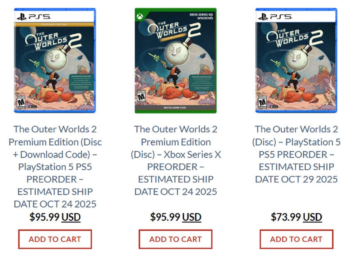
Task: Click the ESRB M rating on the Xbox cover
Action: 139,97
